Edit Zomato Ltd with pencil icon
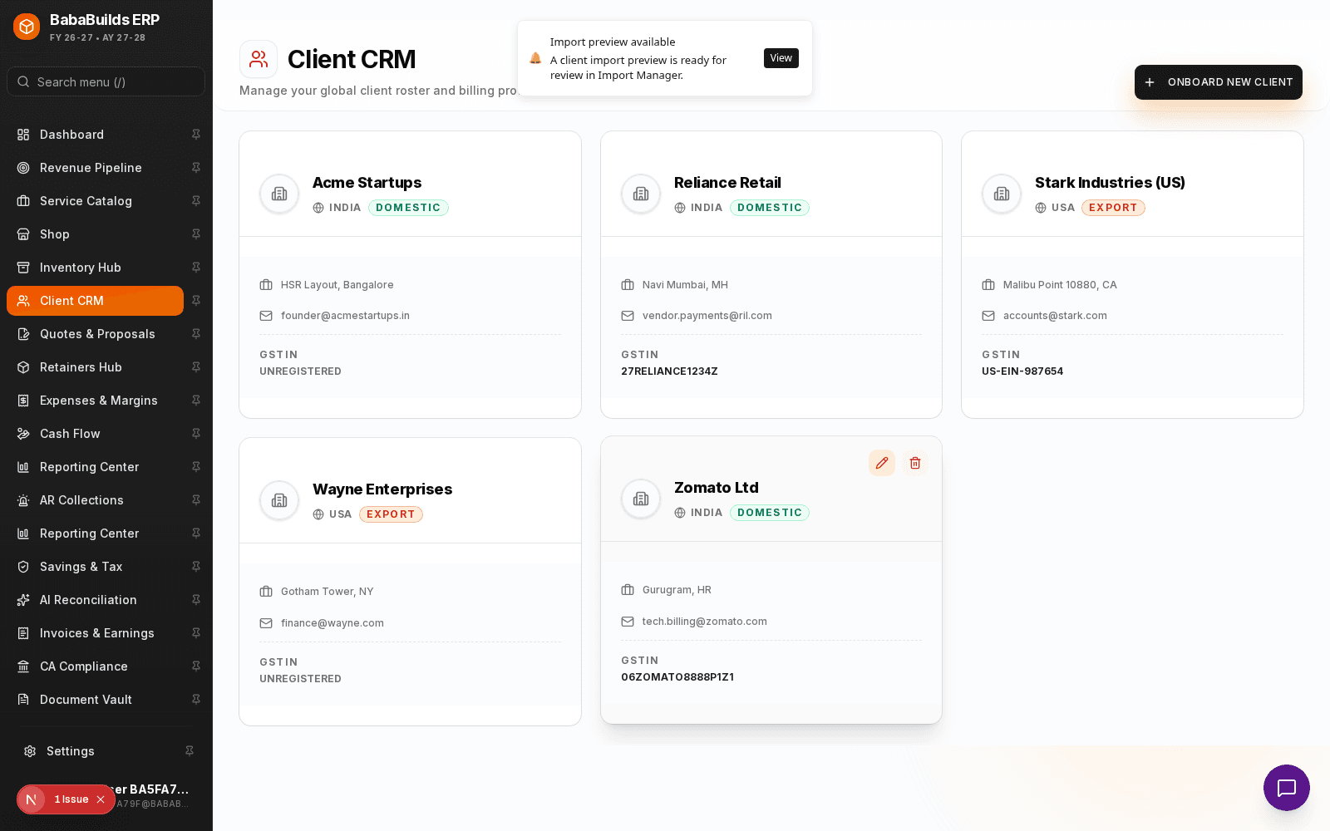The width and height of the screenshot is (1330, 831). 882,463
